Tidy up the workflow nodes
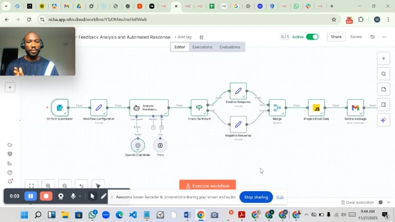The height and width of the screenshot is (222, 395). (x=98, y=186)
